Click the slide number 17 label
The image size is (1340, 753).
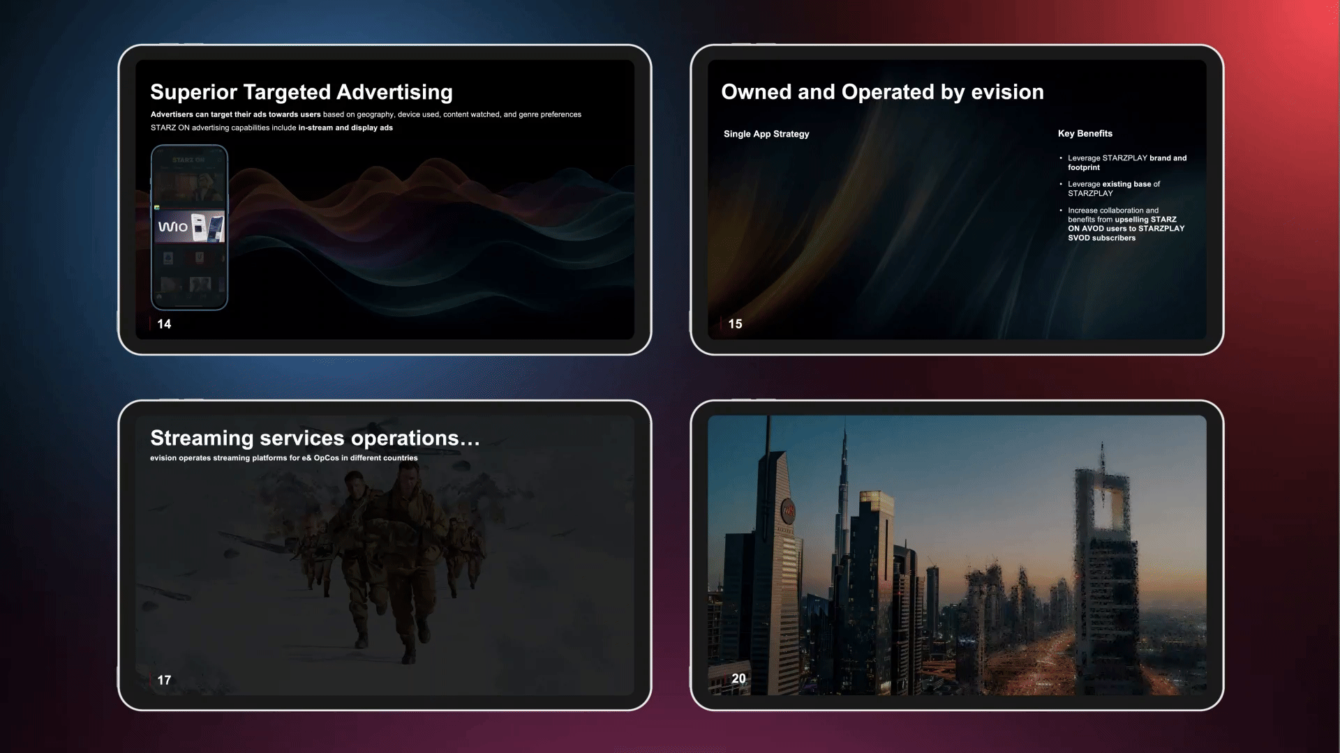click(164, 680)
